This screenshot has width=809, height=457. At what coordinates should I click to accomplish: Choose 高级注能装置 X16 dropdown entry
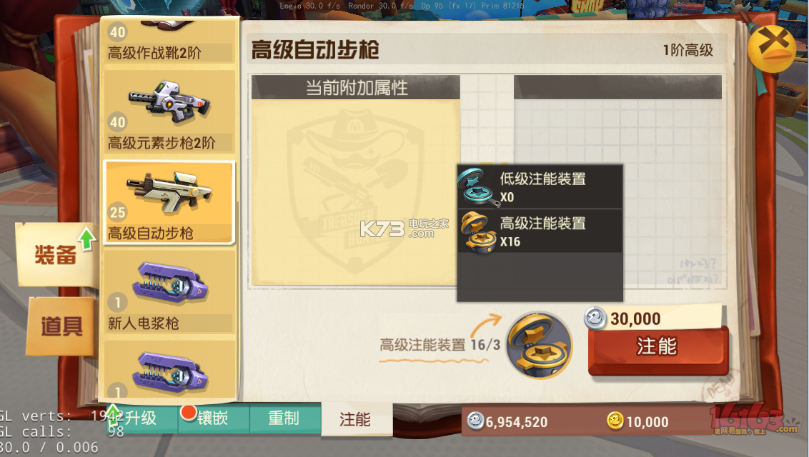tap(540, 231)
